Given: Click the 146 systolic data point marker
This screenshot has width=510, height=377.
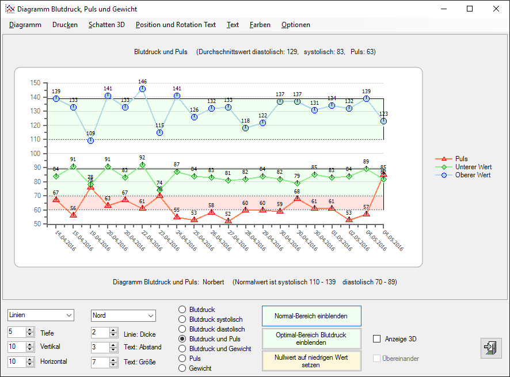Looking at the screenshot, I should (142, 89).
